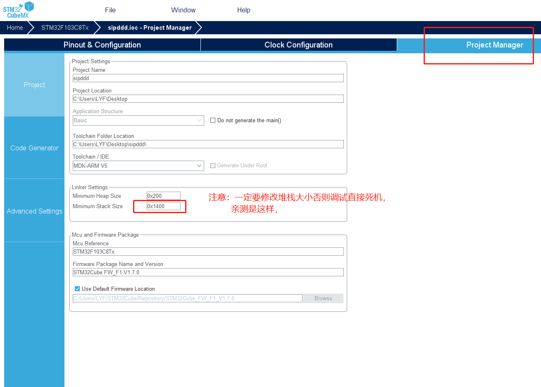Open Advanced Settings in the sidebar
Screen dimensions: 541x387
[x=34, y=211]
